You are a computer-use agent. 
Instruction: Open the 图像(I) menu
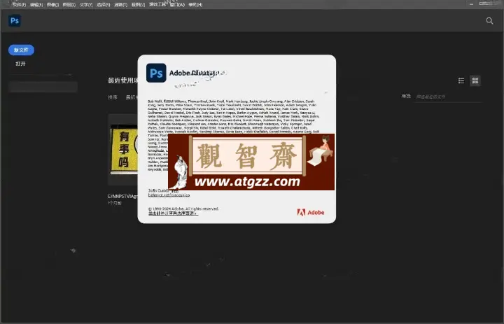tap(52, 4)
